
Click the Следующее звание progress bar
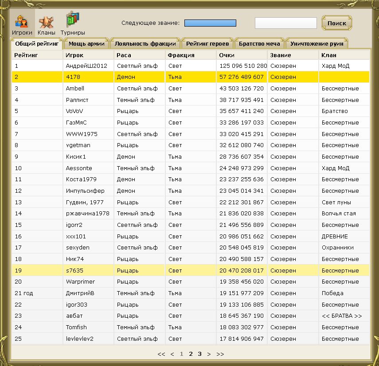[210, 23]
